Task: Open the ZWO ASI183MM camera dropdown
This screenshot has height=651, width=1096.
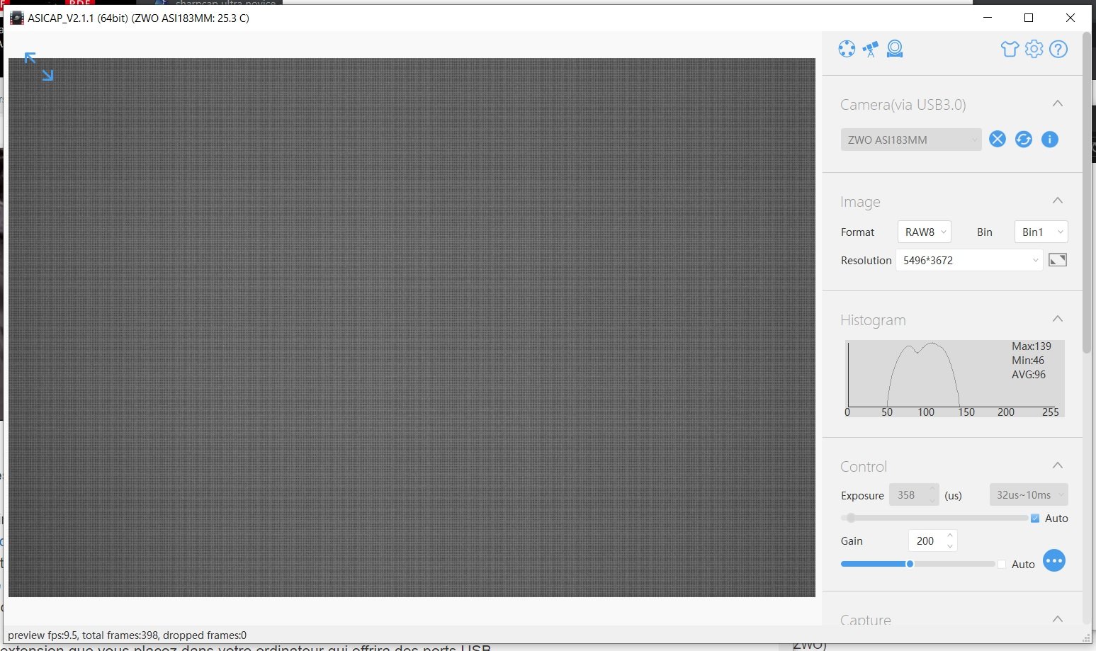Action: tap(911, 140)
